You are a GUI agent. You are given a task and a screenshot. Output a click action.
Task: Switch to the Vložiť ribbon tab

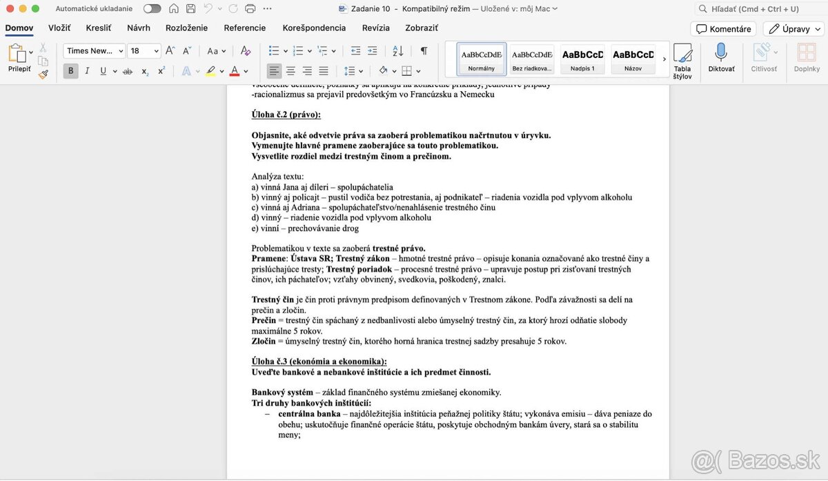pyautogui.click(x=59, y=28)
